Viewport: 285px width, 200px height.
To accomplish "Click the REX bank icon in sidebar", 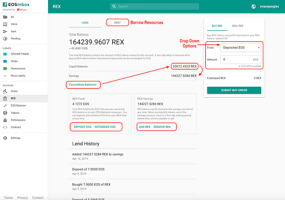I will [5, 98].
